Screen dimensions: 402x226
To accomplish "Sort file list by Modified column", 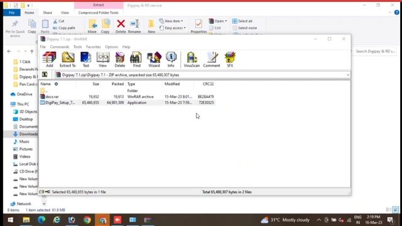I will [172, 83].
